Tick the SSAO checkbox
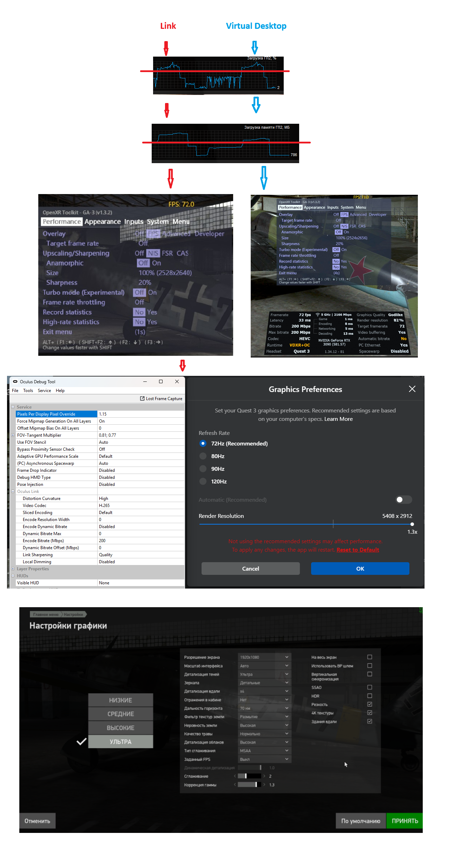Image resolution: width=454 pixels, height=854 pixels. (x=370, y=687)
